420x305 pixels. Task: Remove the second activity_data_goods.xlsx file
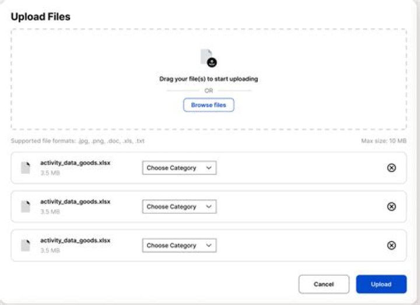click(x=391, y=206)
